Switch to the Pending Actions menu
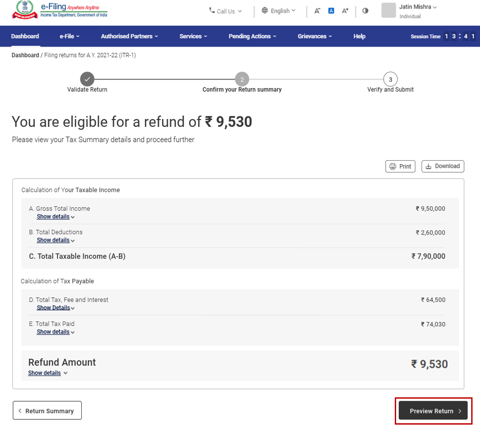The image size is (480, 425). click(252, 36)
